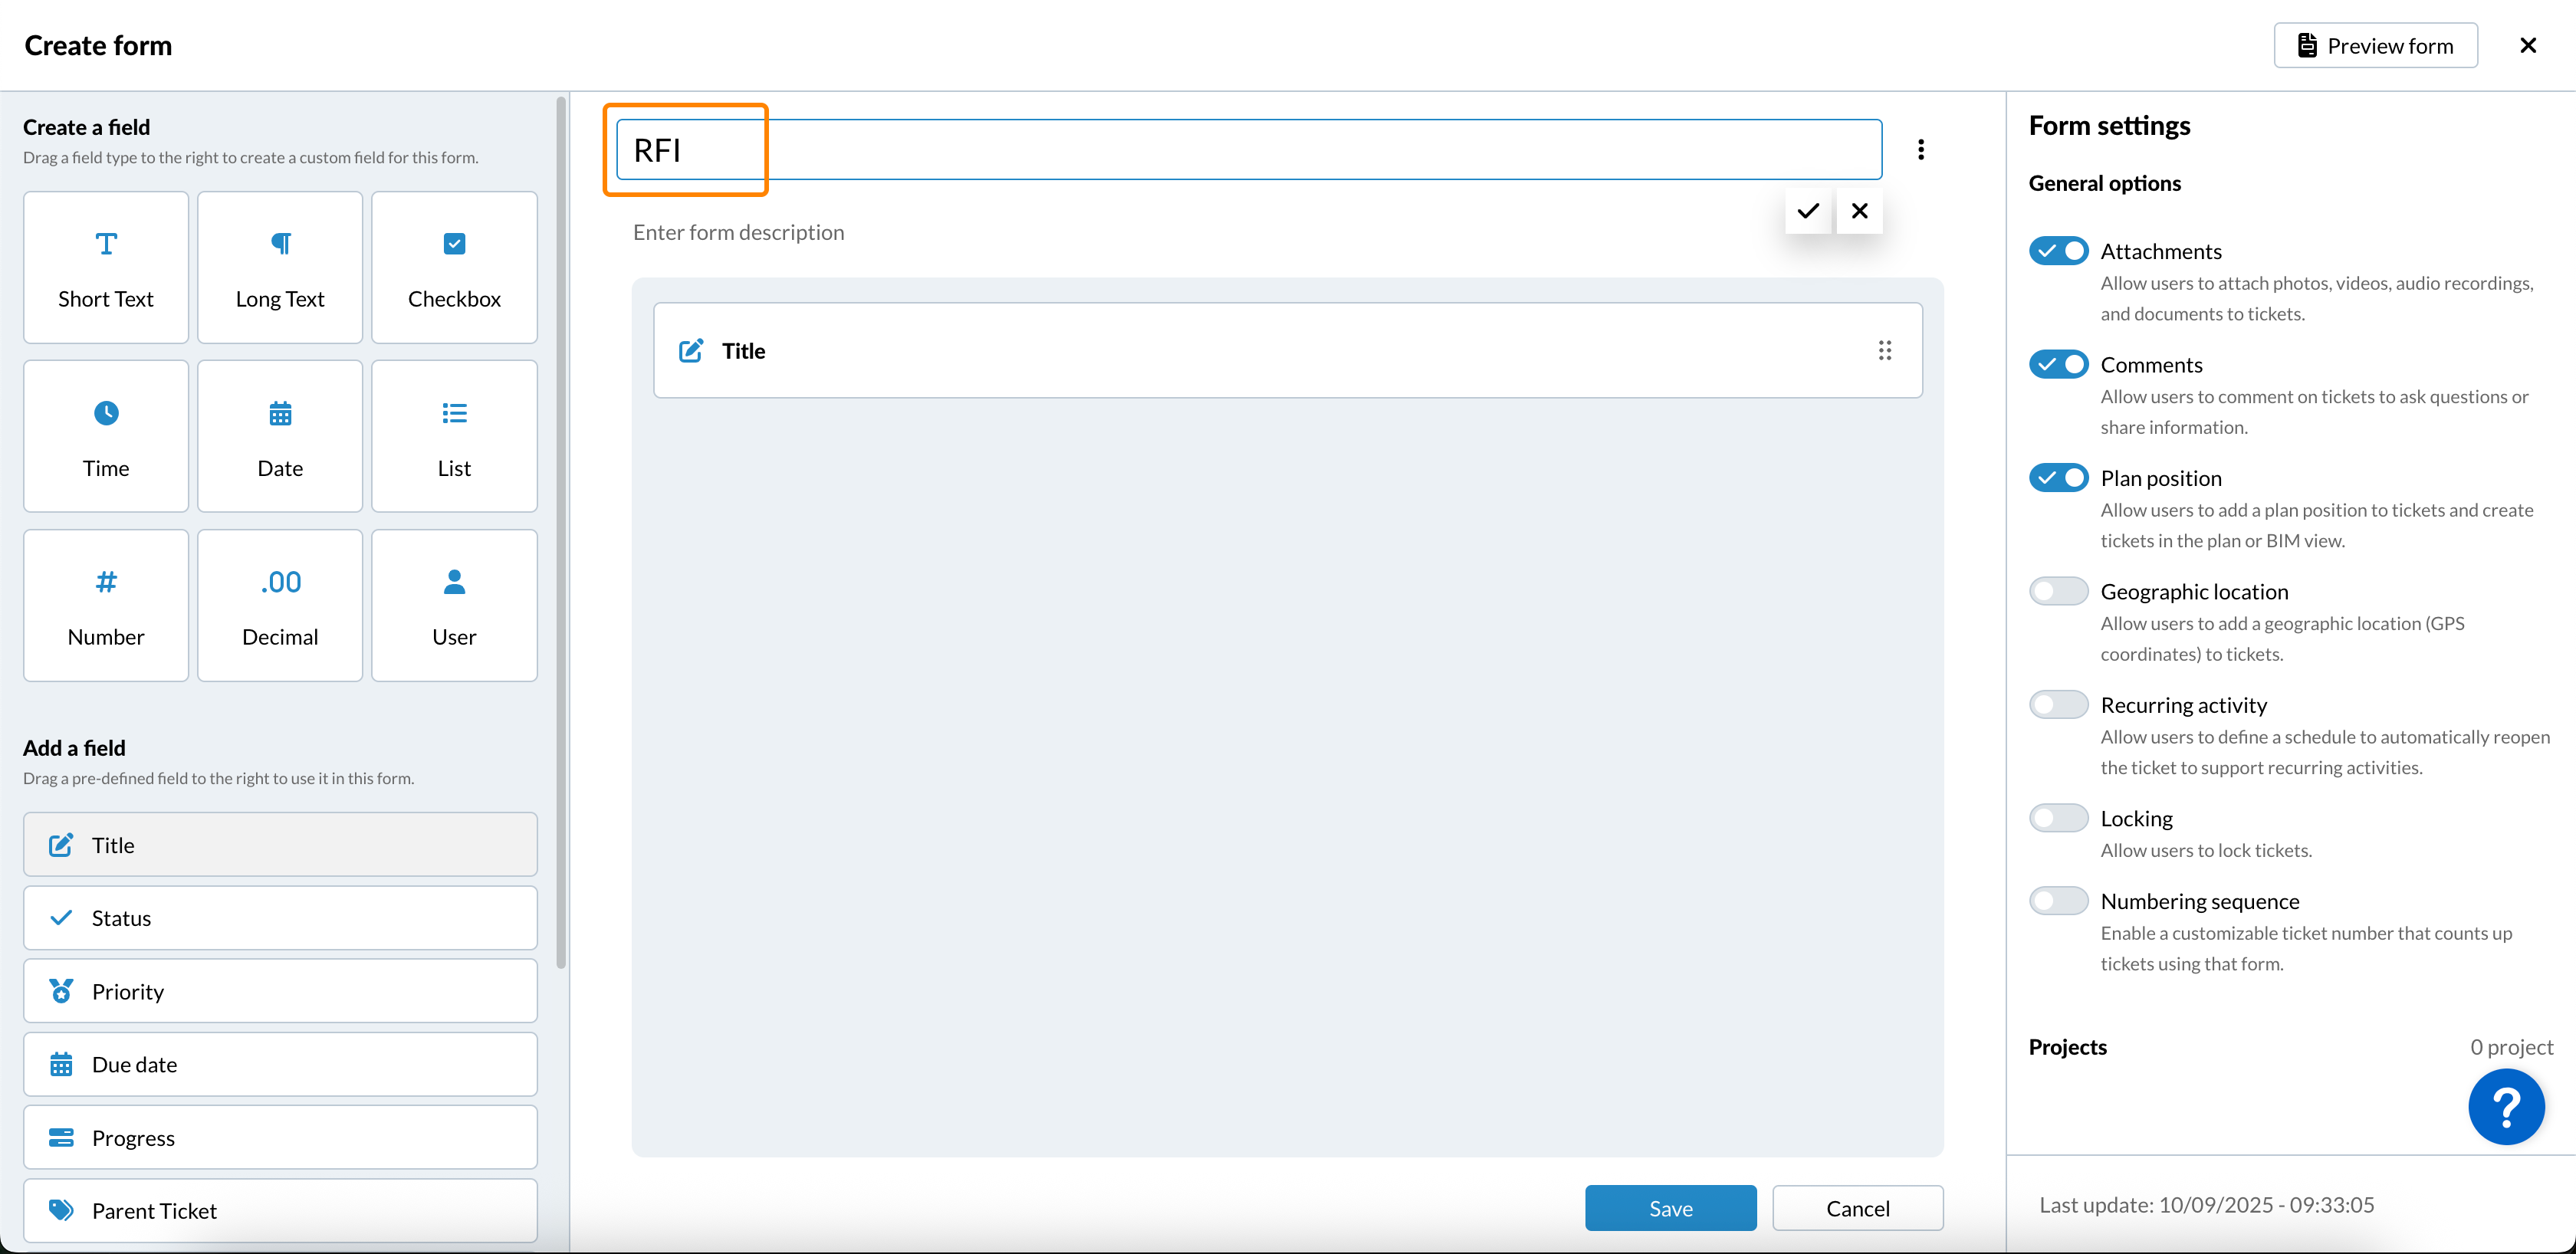Viewport: 2576px width, 1254px height.
Task: Click the Short Text field type icon
Action: (x=106, y=244)
